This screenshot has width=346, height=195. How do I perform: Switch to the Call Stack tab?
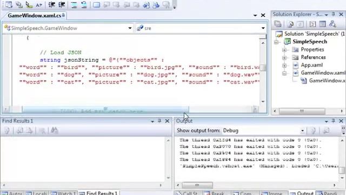[188, 193]
